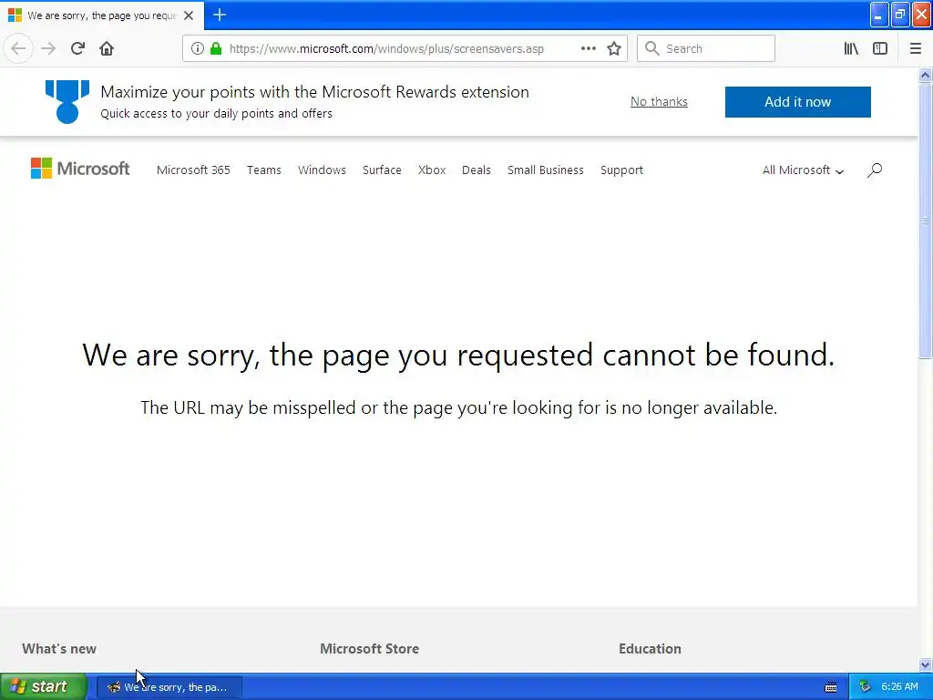The height and width of the screenshot is (700, 933).
Task: Open the Support nav link
Action: (621, 170)
